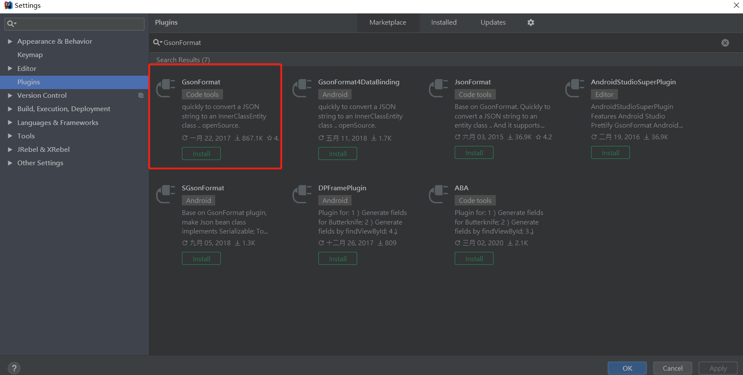The image size is (743, 375).
Task: Open the plugins gear settings icon
Action: click(531, 22)
